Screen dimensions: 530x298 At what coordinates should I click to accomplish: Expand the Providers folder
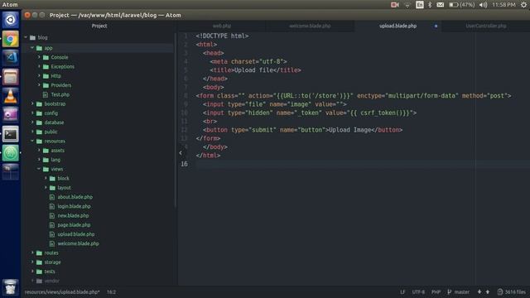[39, 85]
